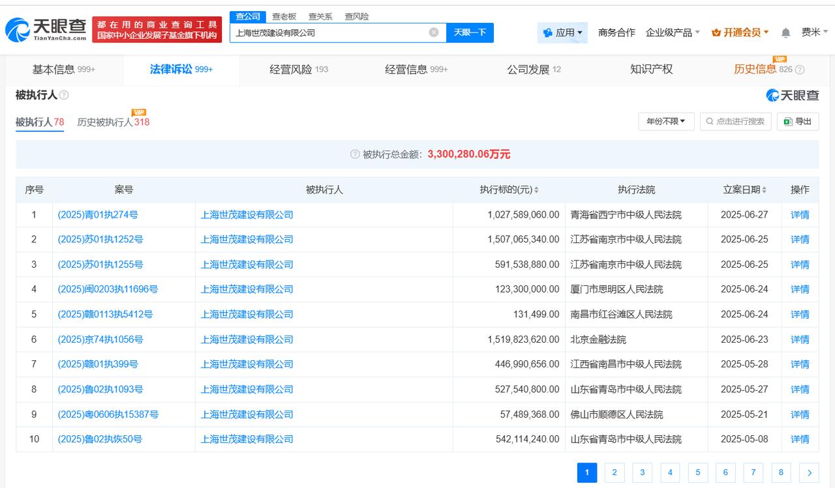835x488 pixels.
Task: Go to page 8 of results
Action: (781, 473)
